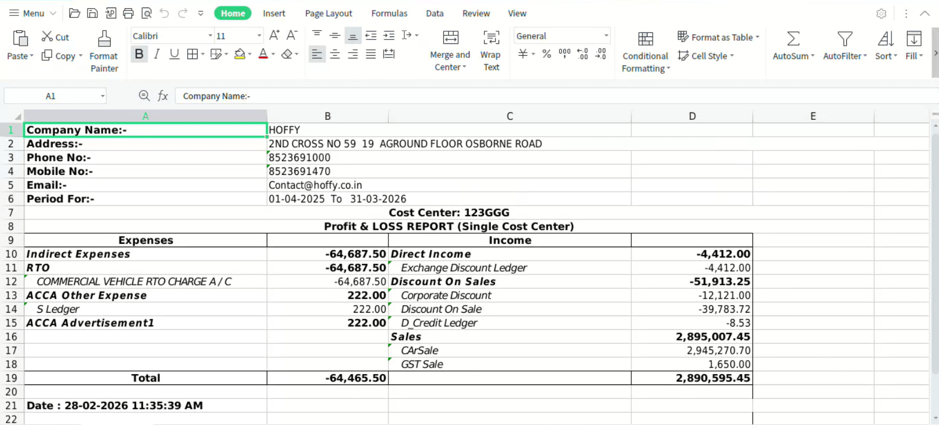Align text left
This screenshot has width=939, height=425.
click(317, 54)
